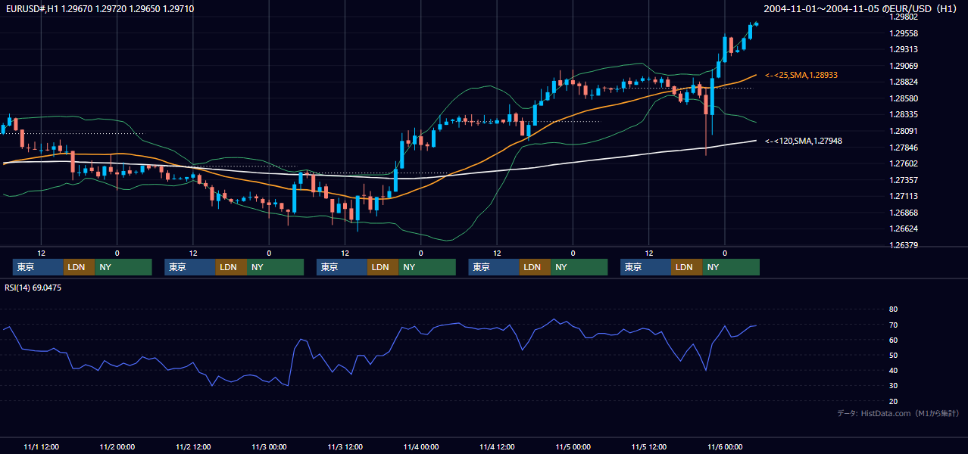
Task: Select the 11/4 12:00 time label
Action: (x=497, y=446)
